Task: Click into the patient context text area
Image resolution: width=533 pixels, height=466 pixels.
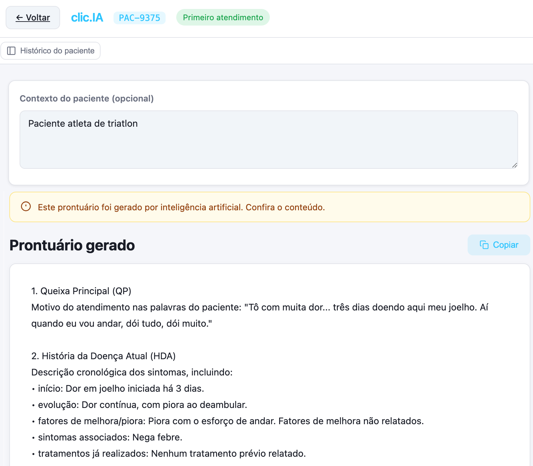Action: click(268, 140)
